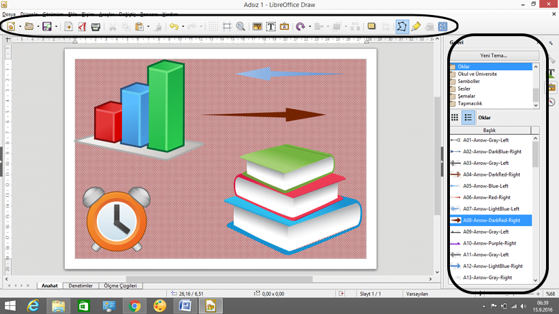Click the Insert Image icon
Viewport: 559px width, 314px height.
coord(257,27)
